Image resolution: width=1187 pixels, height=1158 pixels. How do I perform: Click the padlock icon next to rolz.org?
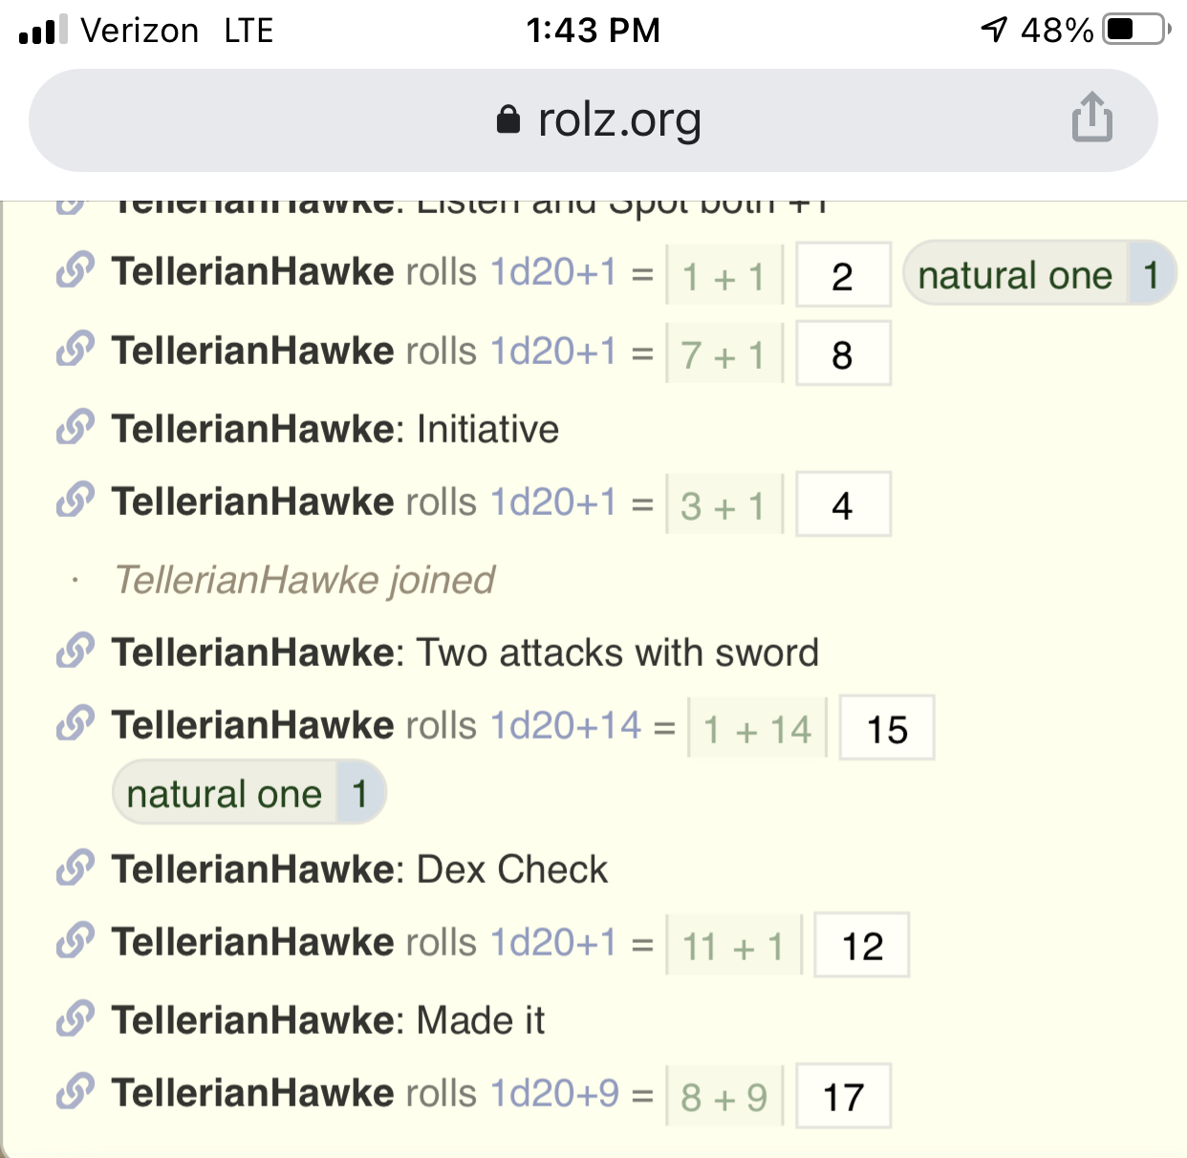[x=508, y=120]
